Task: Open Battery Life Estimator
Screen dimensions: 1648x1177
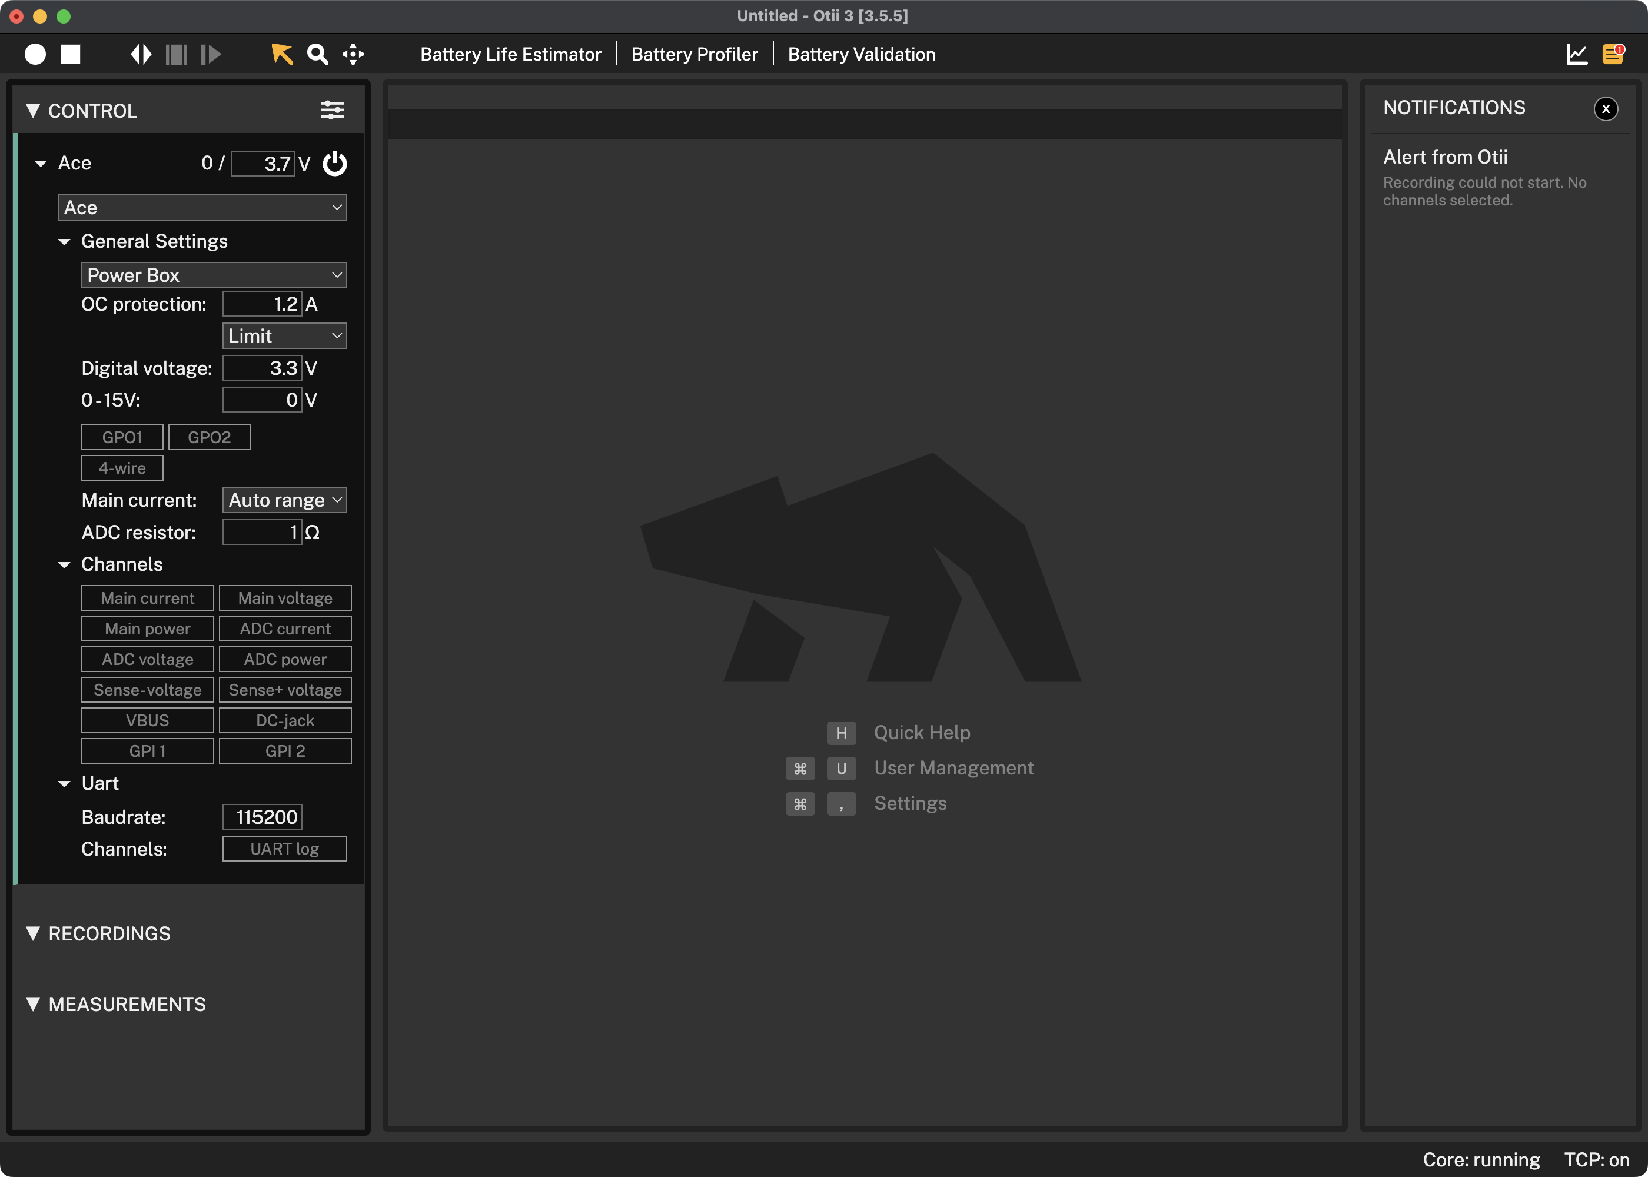Action: 511,54
